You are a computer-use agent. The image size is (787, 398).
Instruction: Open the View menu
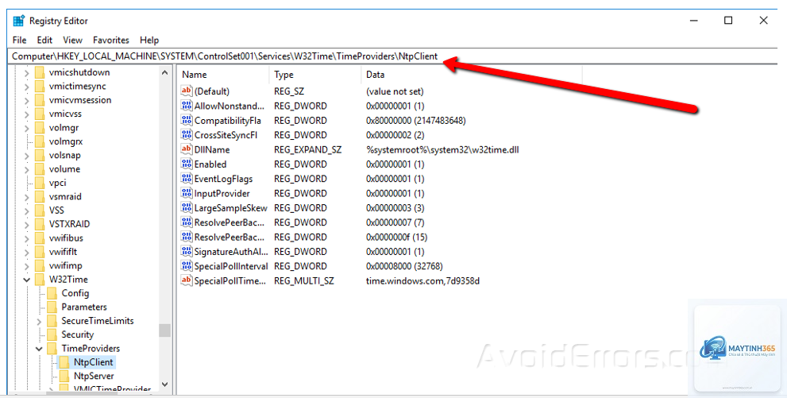click(x=72, y=41)
